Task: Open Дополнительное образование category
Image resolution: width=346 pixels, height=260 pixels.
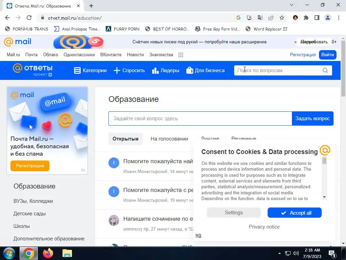Action: (x=49, y=239)
